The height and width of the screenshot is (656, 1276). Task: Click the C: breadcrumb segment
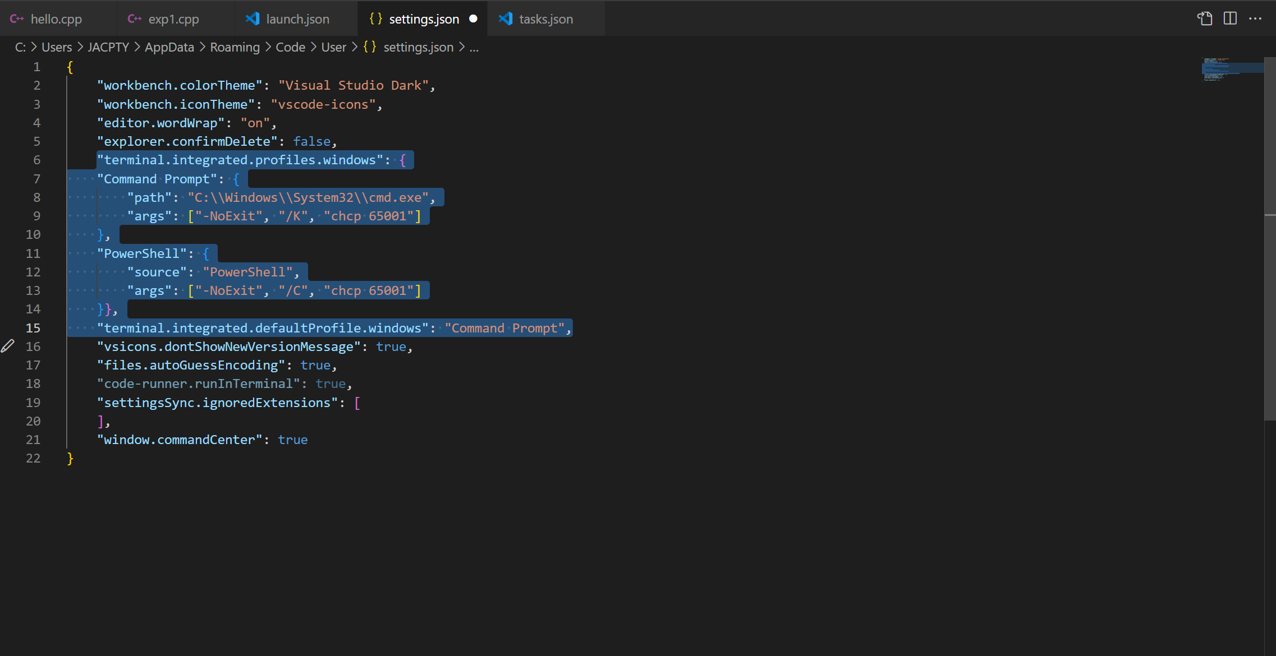[20, 47]
